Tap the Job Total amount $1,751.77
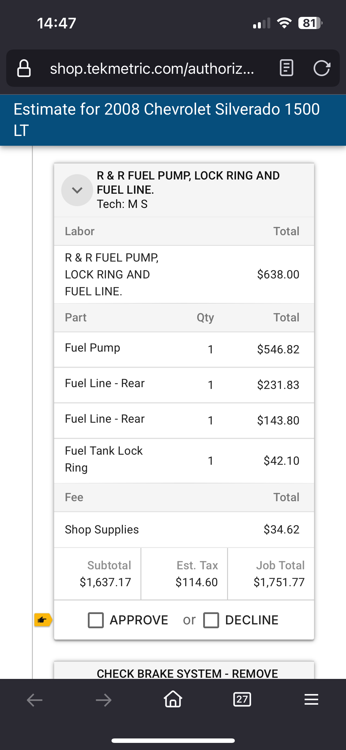346x750 pixels. (x=279, y=582)
